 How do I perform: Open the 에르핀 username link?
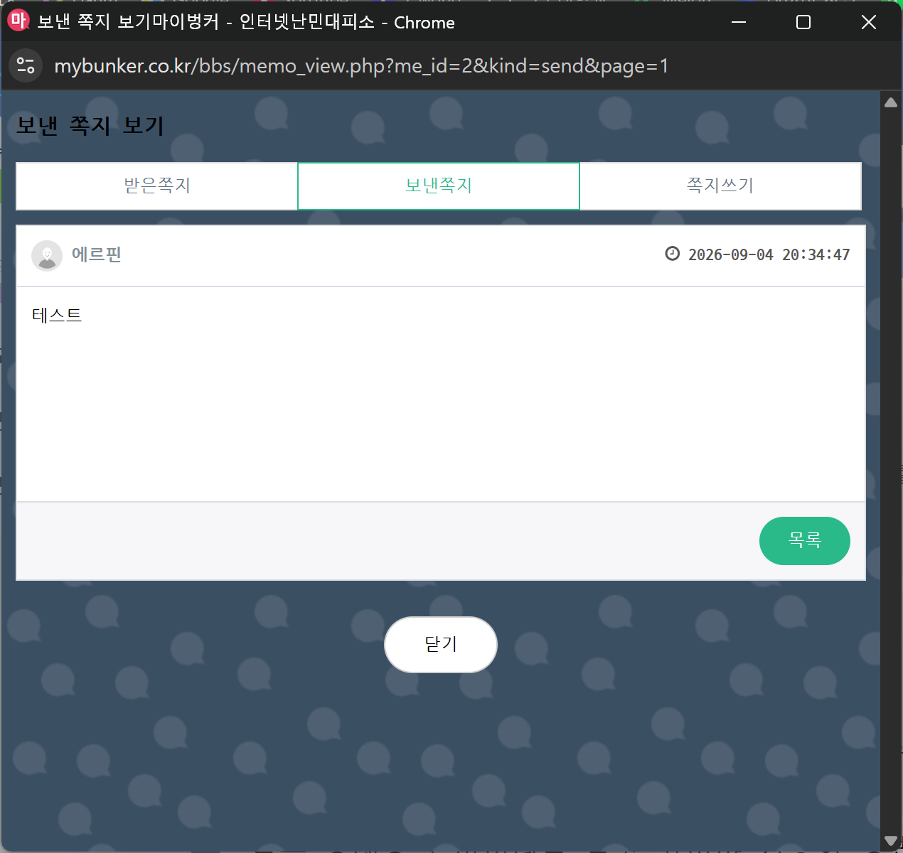(97, 254)
